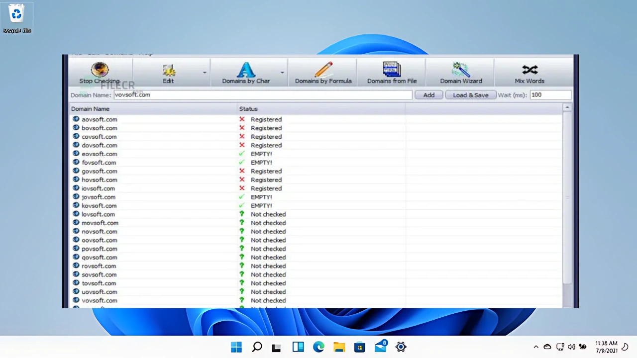Sort by Domain Name column header
The width and height of the screenshot is (637, 358).
[x=153, y=108]
